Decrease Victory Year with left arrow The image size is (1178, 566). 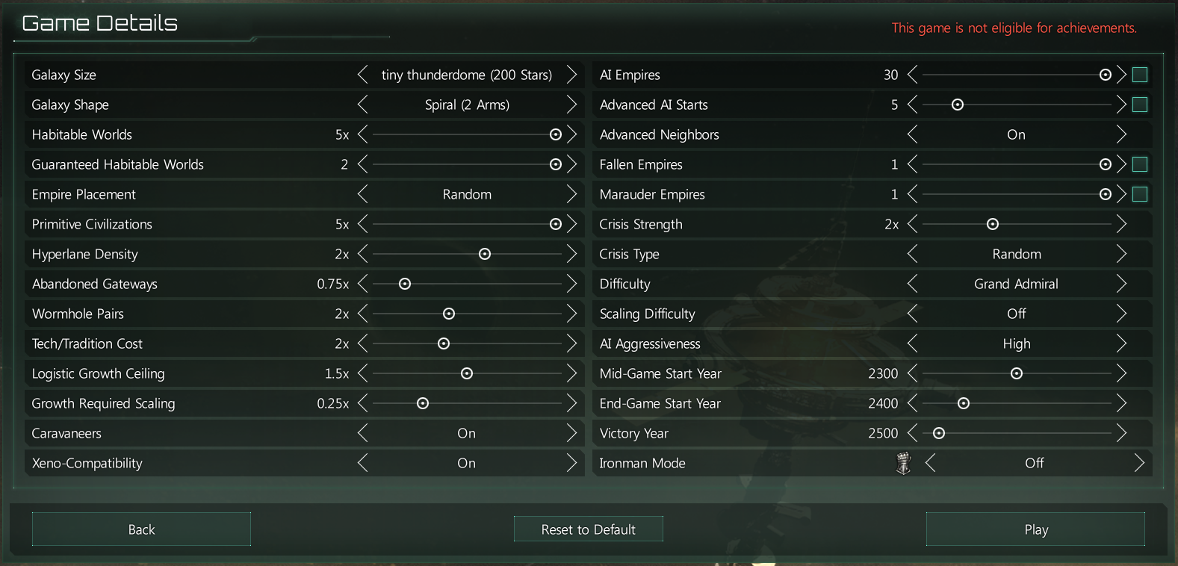point(912,433)
